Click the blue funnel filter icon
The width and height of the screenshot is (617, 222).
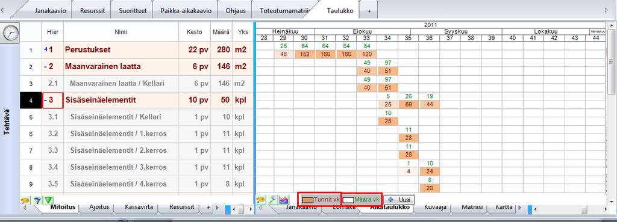click(x=37, y=200)
